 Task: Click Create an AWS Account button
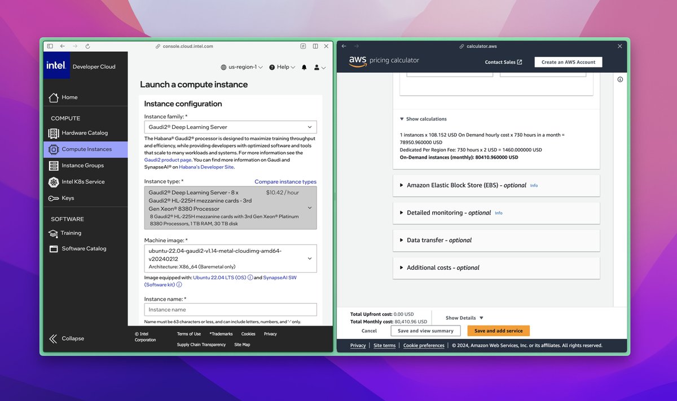[568, 62]
